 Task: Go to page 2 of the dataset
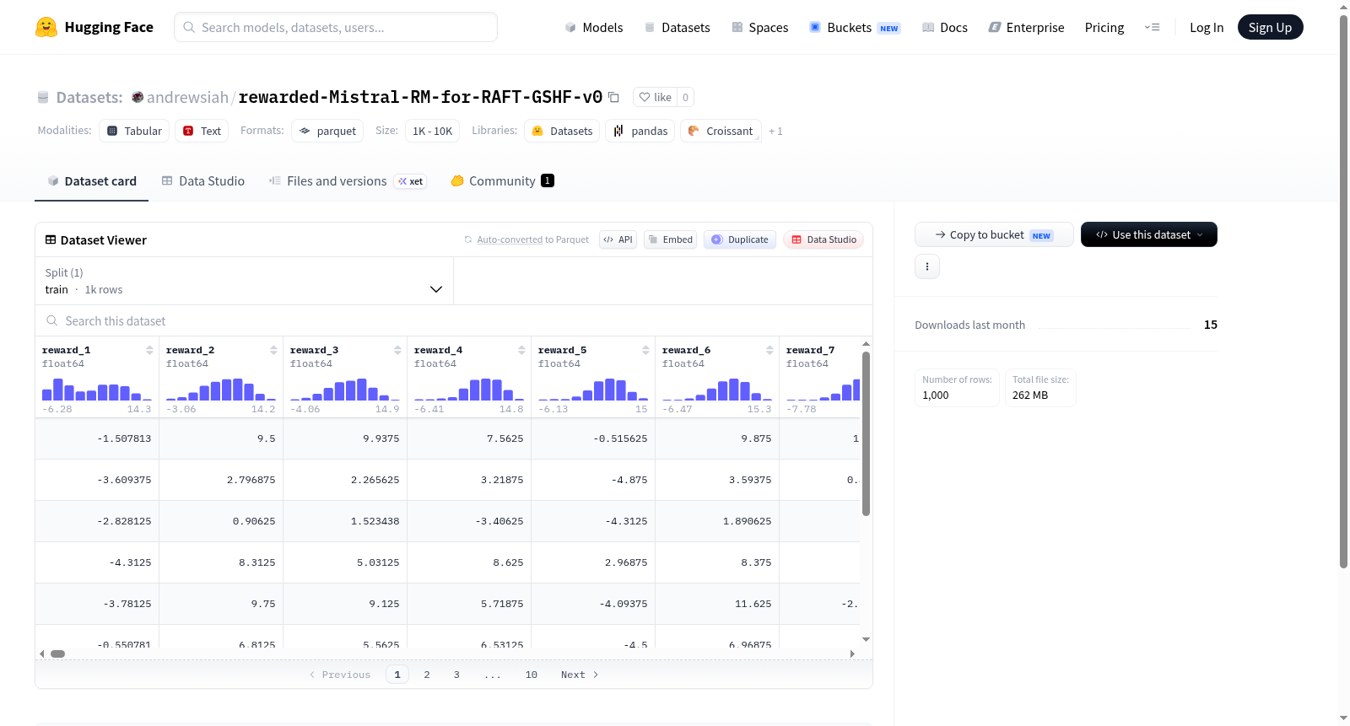coord(427,675)
